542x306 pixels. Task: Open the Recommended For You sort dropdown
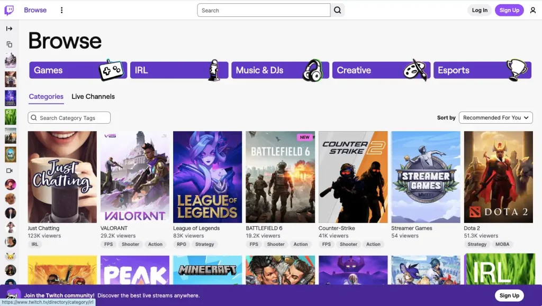(495, 117)
